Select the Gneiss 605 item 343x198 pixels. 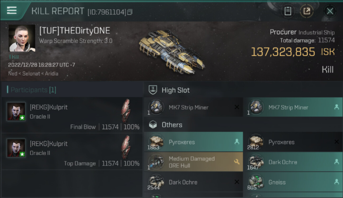[293, 182]
